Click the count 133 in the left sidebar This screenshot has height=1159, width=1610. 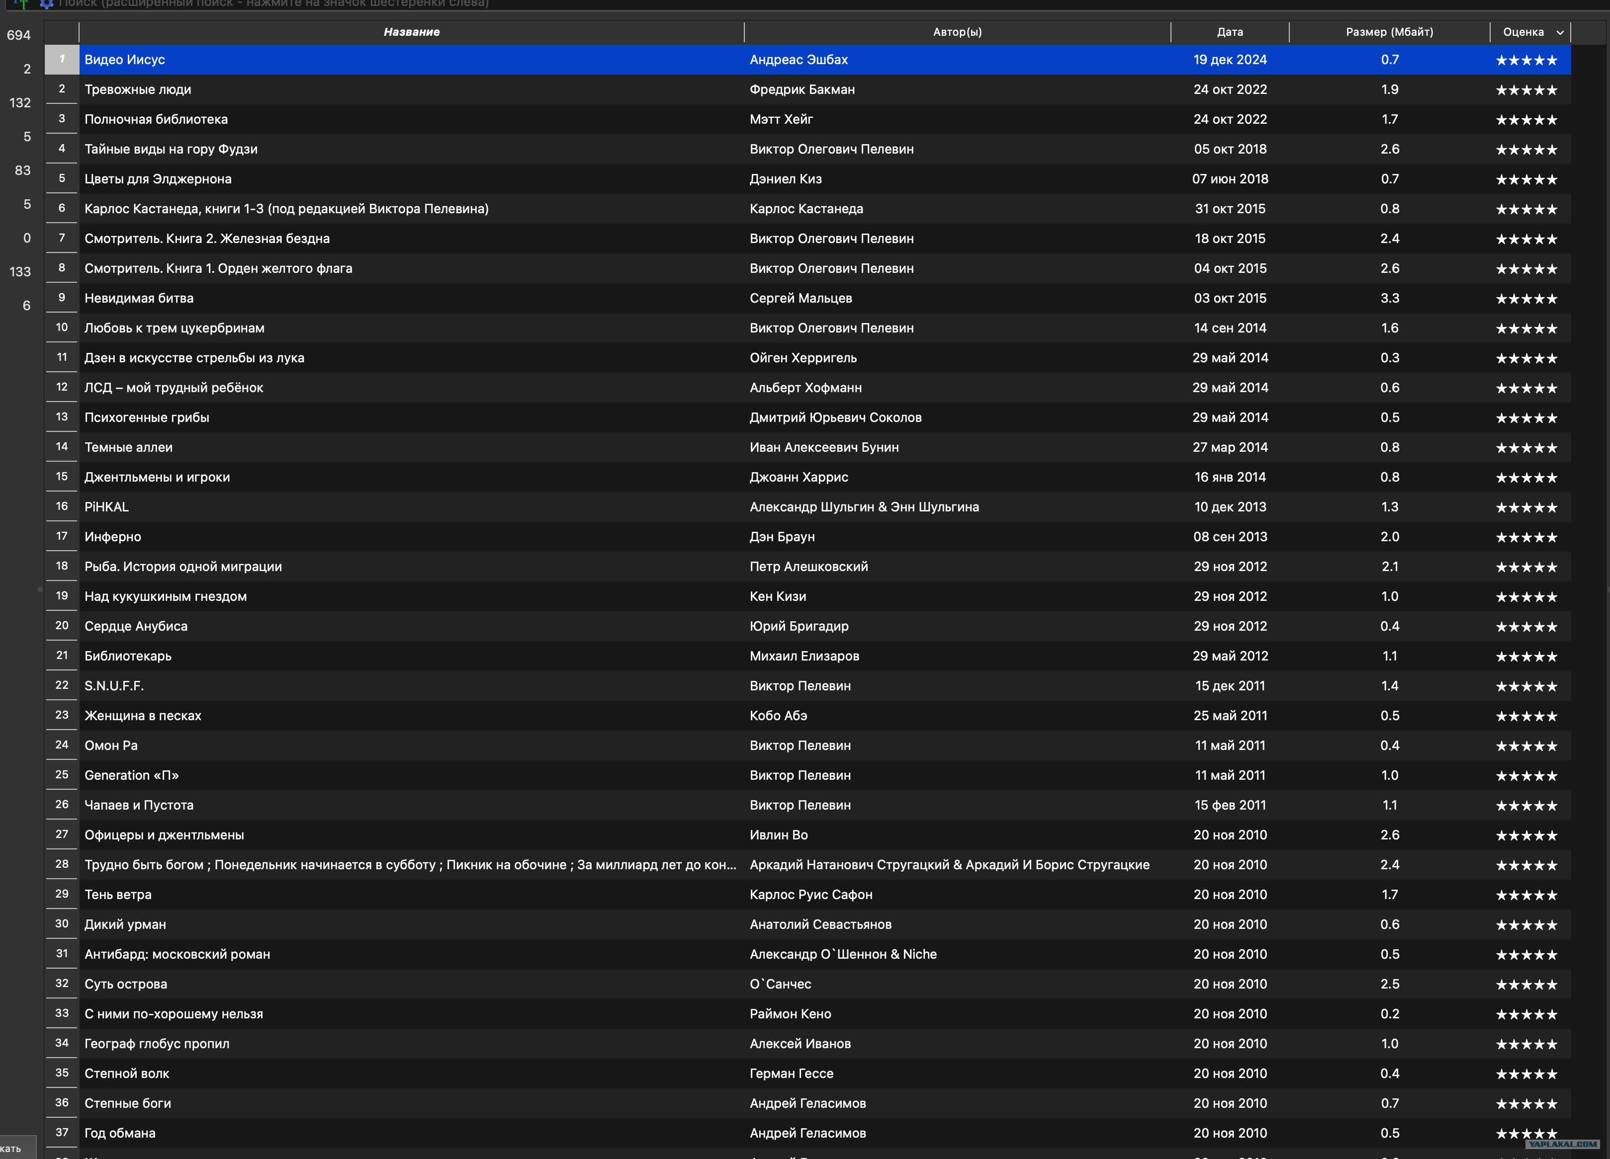[20, 271]
